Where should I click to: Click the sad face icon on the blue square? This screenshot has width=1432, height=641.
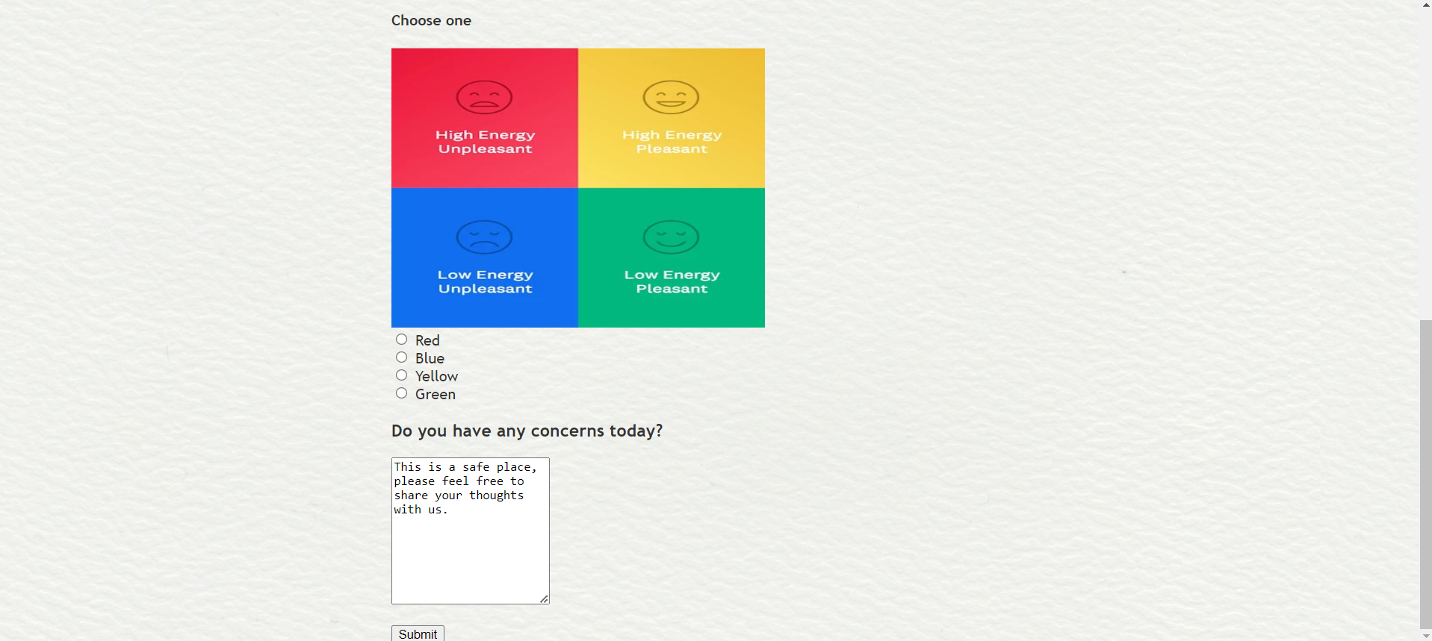[x=484, y=237]
